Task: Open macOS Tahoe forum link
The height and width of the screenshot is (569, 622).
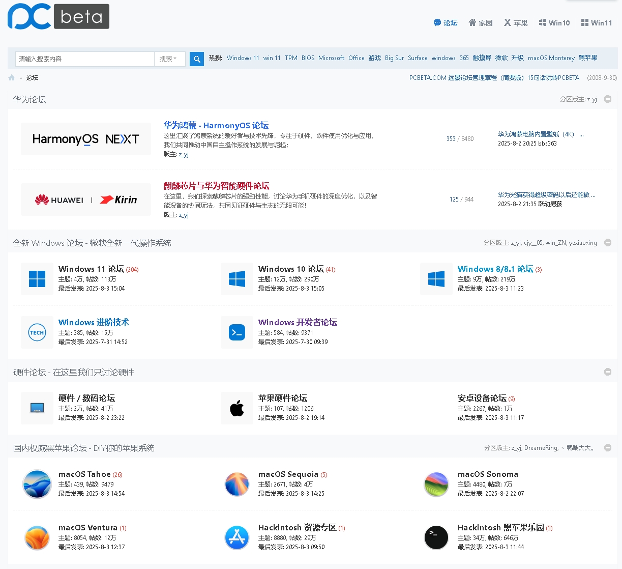Action: point(84,474)
